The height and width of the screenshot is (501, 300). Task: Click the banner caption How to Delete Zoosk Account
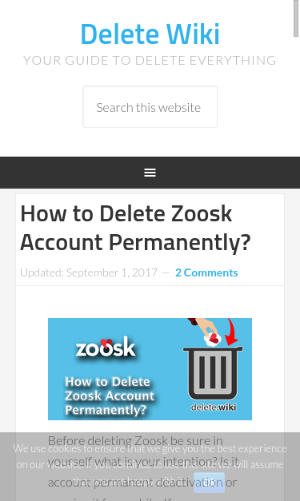(x=110, y=396)
